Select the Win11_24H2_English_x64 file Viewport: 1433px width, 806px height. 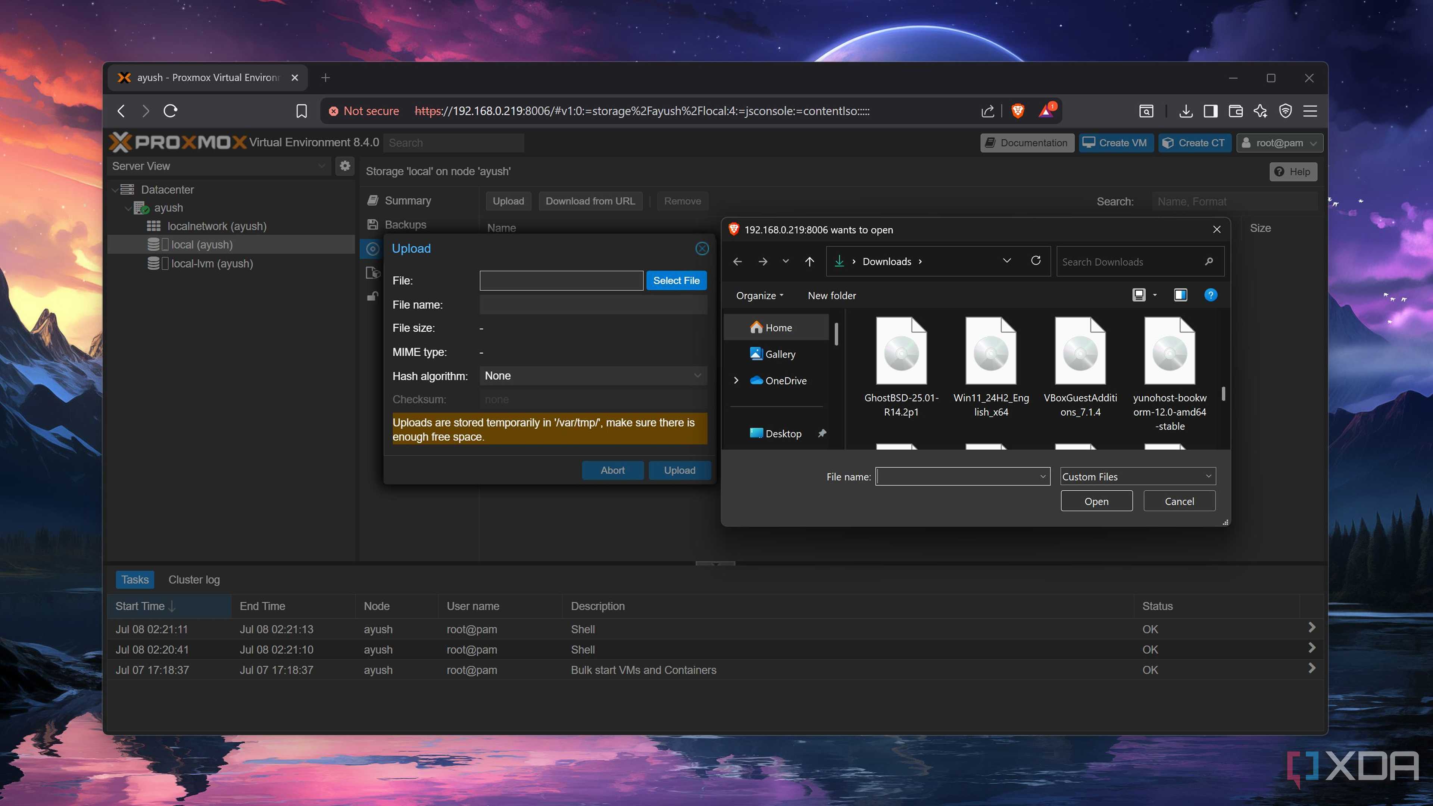tap(991, 366)
